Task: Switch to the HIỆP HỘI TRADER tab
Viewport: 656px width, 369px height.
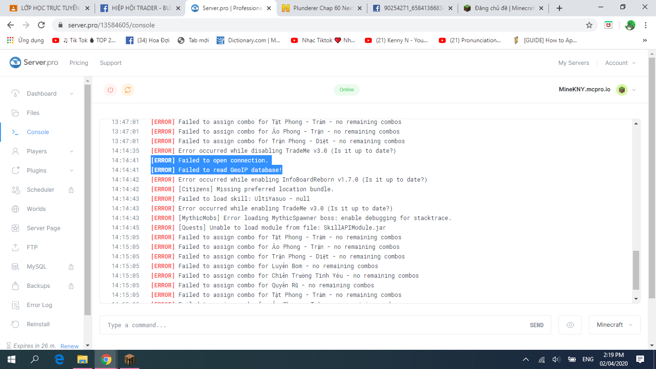Action: tap(139, 8)
